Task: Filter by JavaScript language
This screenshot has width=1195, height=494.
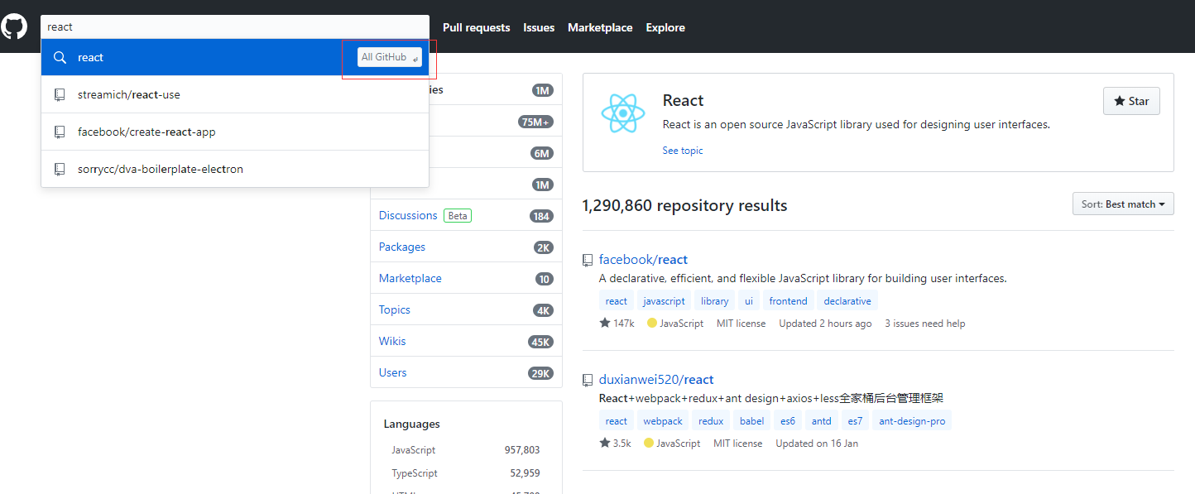Action: point(414,450)
